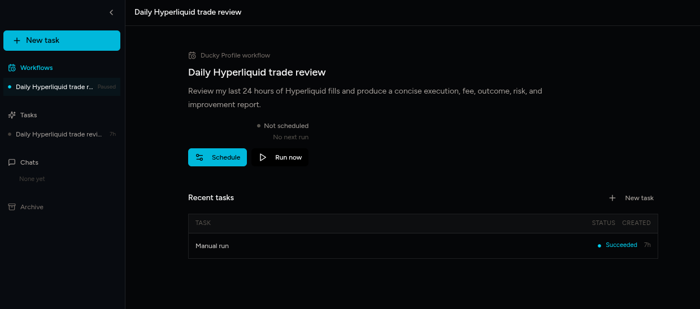Click the None yet text under Chats

pos(32,179)
